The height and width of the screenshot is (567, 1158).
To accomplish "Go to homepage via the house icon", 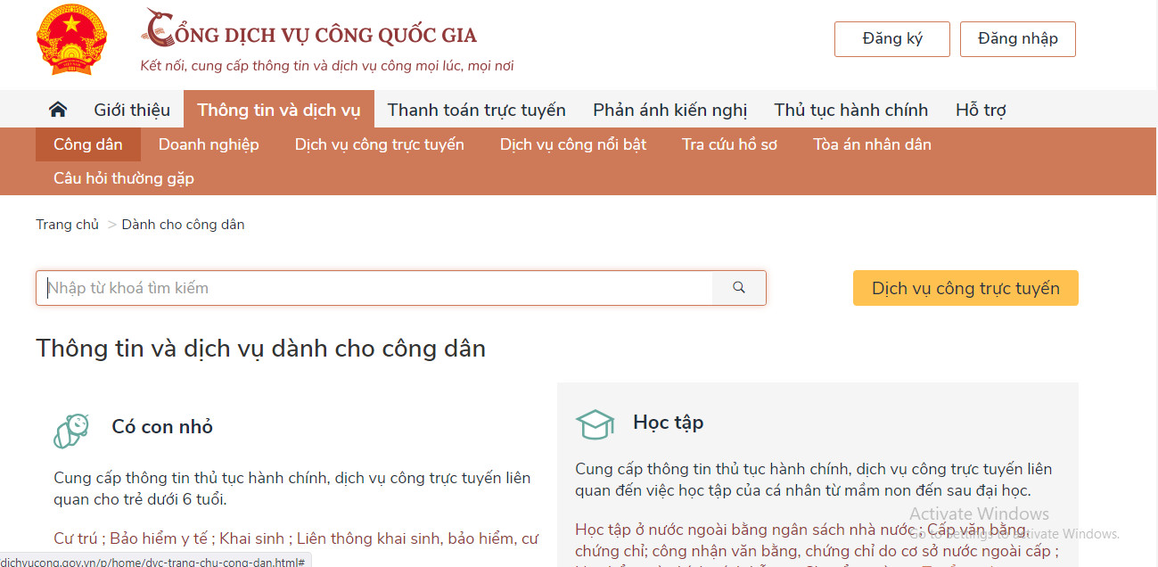I will pos(58,110).
